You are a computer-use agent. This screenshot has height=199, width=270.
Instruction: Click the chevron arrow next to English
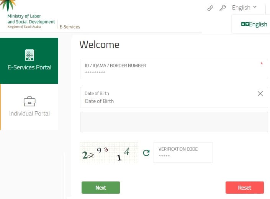tap(255, 7)
